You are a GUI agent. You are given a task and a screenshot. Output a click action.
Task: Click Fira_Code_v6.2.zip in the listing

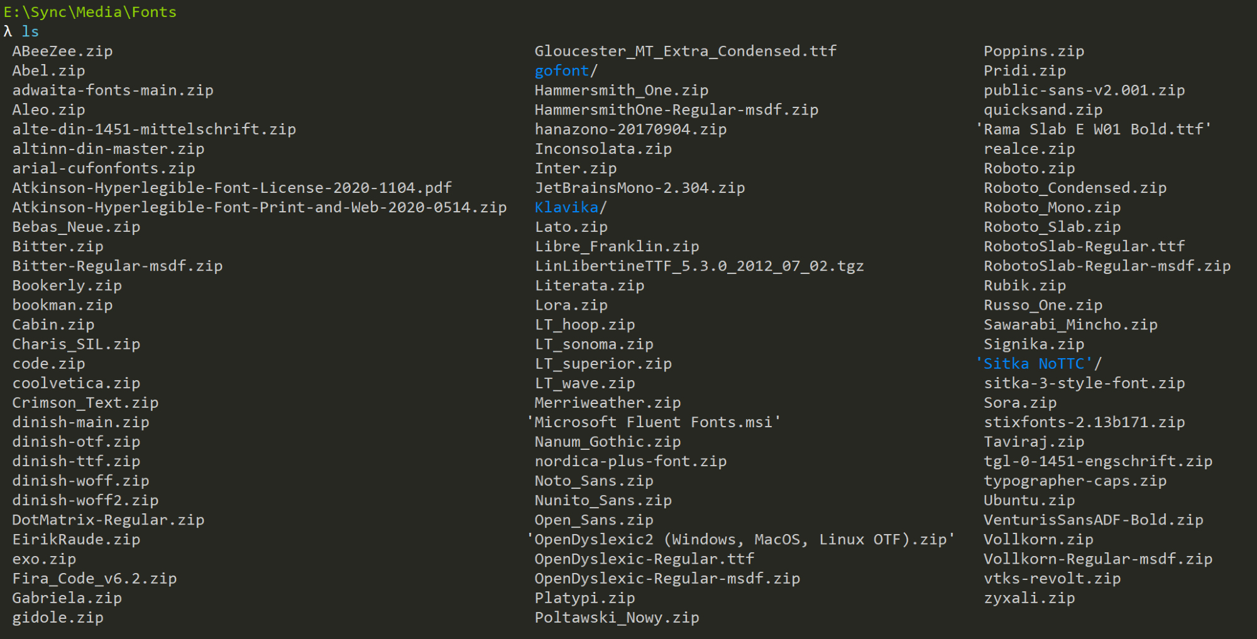pyautogui.click(x=94, y=579)
